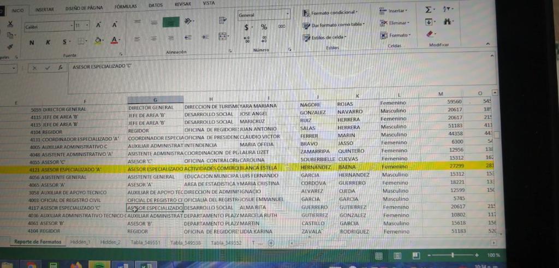
Task: Click the increase font size icon
Action: click(98, 25)
